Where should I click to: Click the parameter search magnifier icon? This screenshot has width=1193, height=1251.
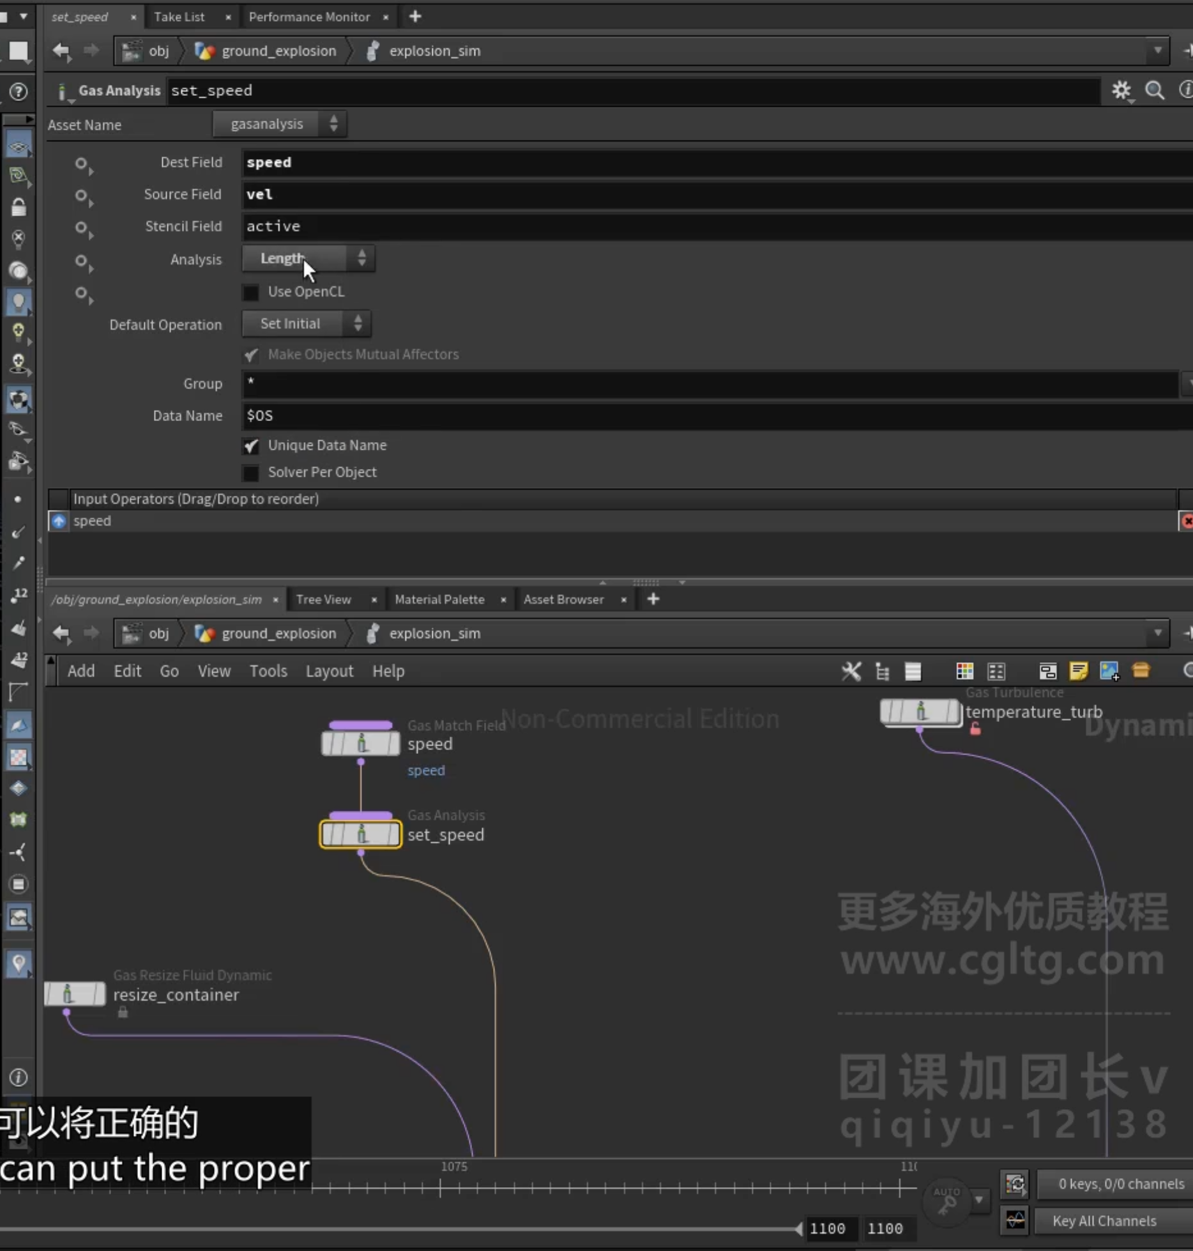[x=1155, y=91]
